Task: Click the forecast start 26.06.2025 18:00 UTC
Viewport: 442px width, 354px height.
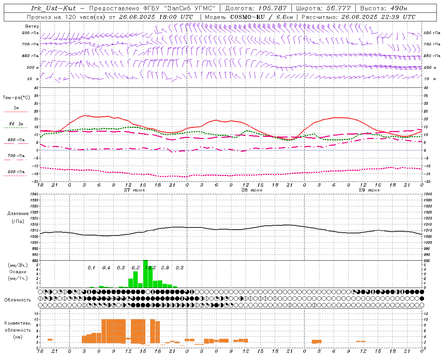Action: [x=156, y=17]
